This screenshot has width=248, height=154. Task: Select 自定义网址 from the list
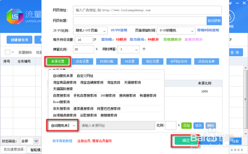[85, 76]
